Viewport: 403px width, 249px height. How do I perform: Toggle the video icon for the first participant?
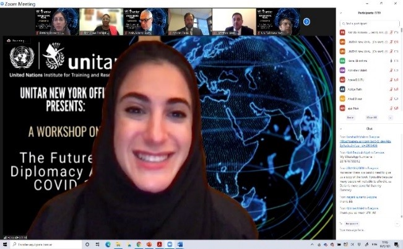point(396,33)
